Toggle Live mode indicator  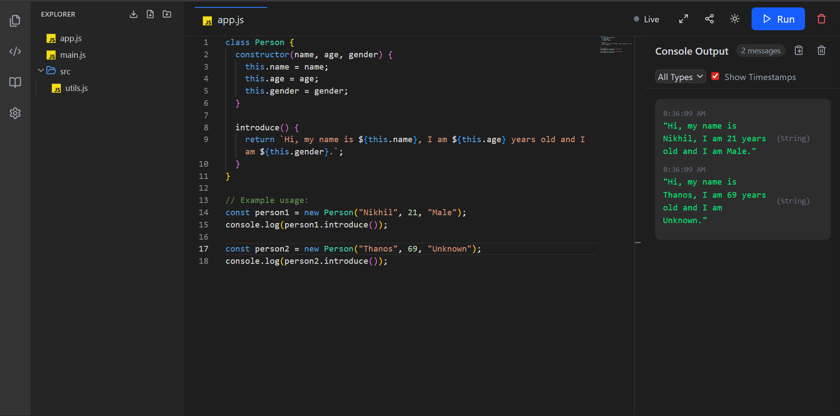[x=646, y=19]
